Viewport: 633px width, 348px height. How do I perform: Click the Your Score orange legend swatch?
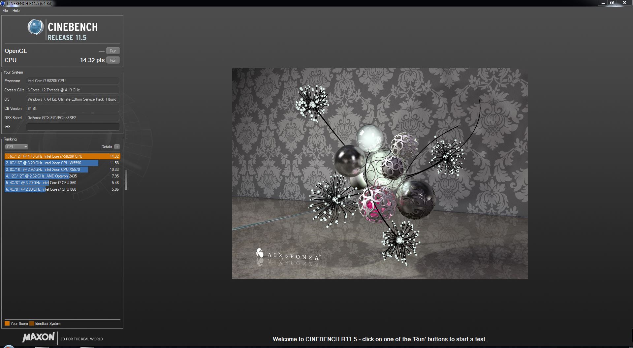click(x=7, y=324)
